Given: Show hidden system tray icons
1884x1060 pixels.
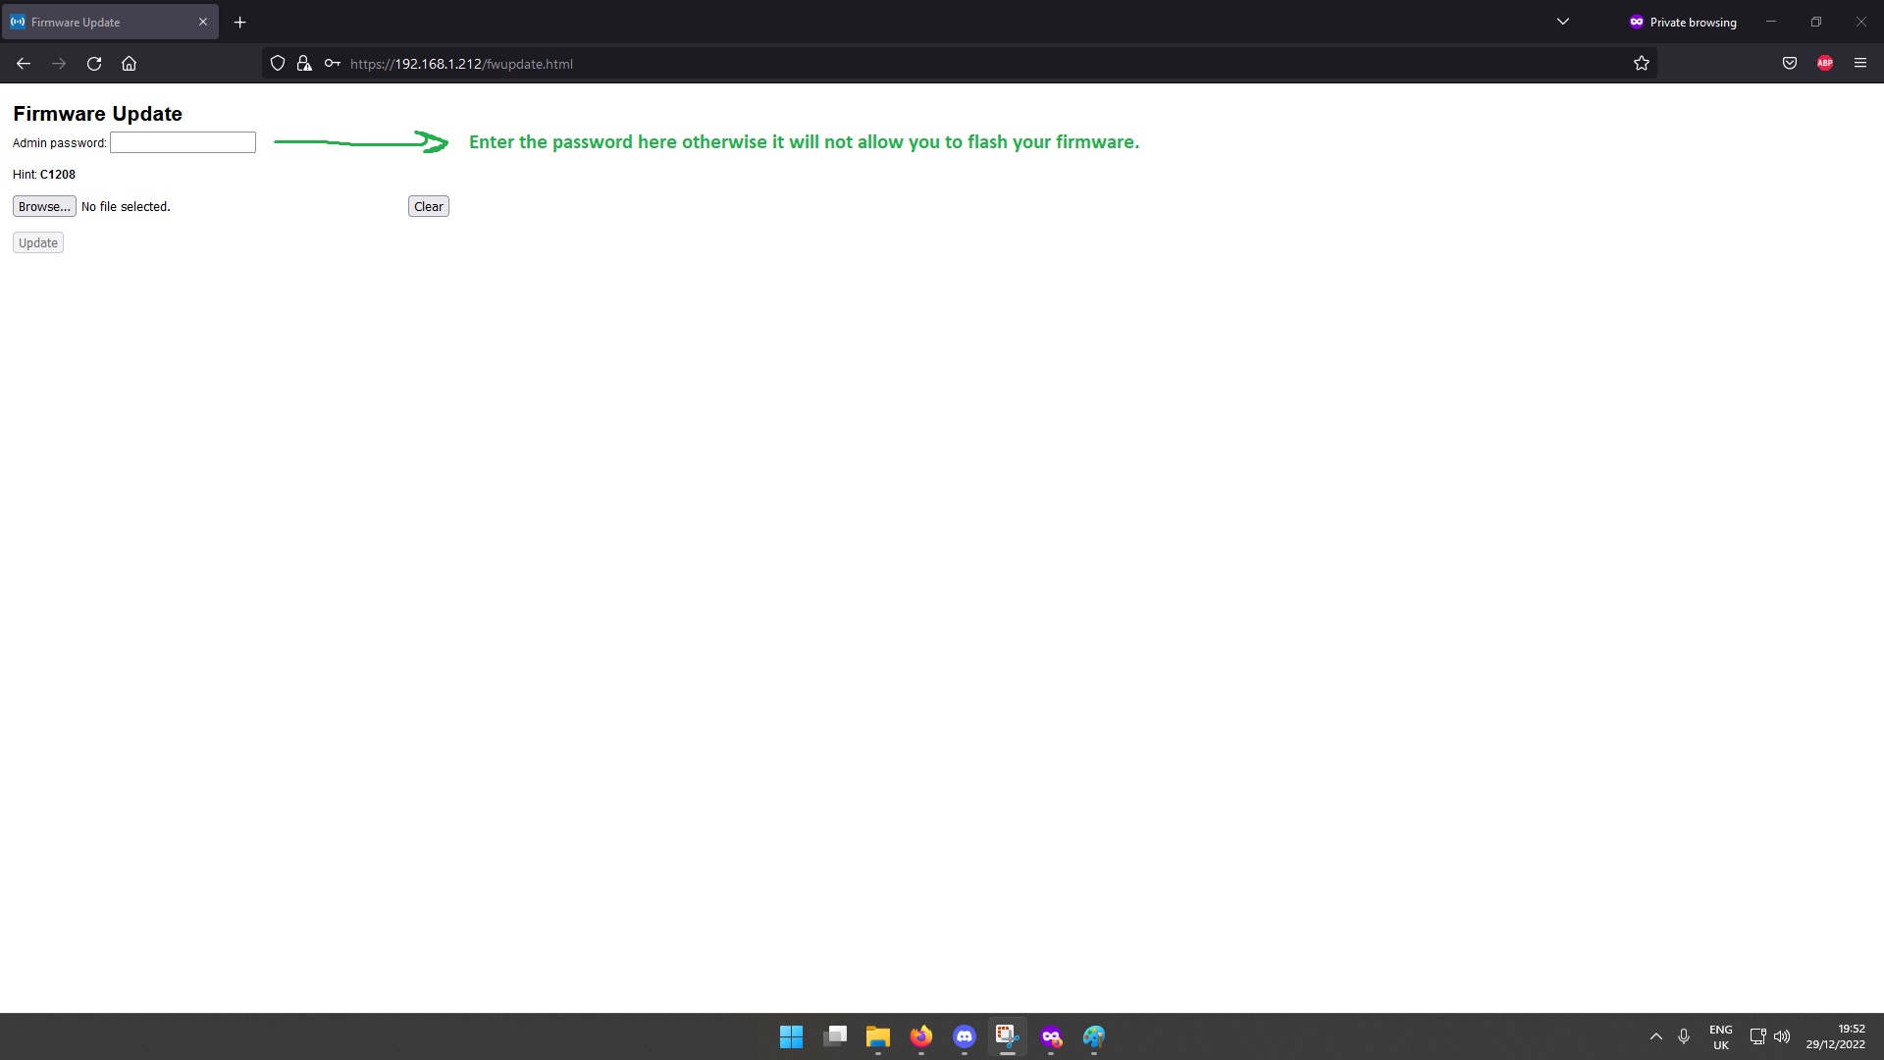Looking at the screenshot, I should click(x=1656, y=1036).
